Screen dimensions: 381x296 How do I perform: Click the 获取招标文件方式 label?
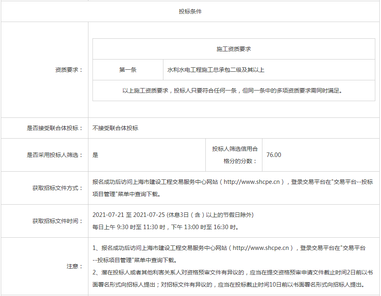pyautogui.click(x=57, y=188)
